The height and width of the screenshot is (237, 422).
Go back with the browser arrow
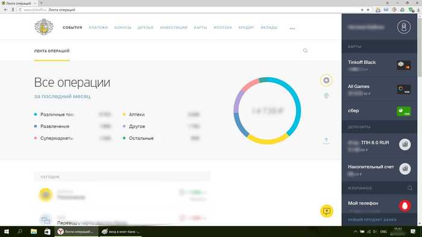5,10
